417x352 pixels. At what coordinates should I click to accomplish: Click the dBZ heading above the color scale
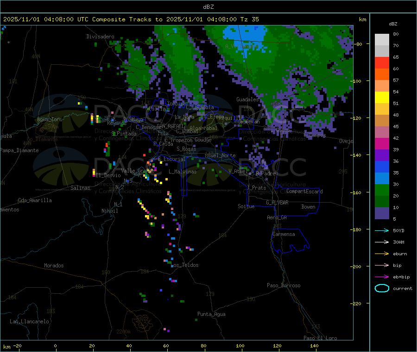pos(393,24)
